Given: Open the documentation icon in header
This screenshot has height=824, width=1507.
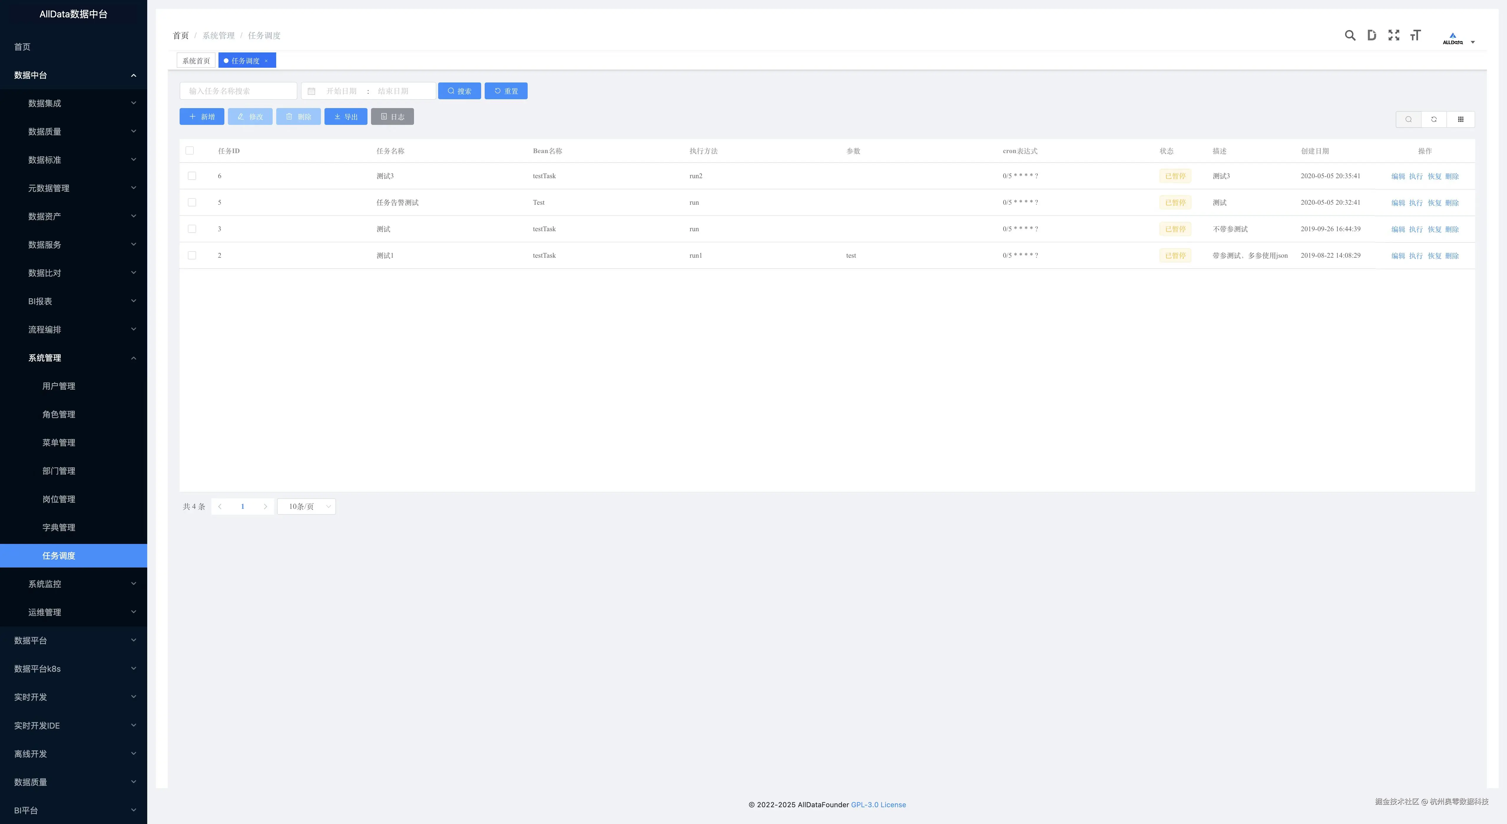Looking at the screenshot, I should [x=1371, y=36].
